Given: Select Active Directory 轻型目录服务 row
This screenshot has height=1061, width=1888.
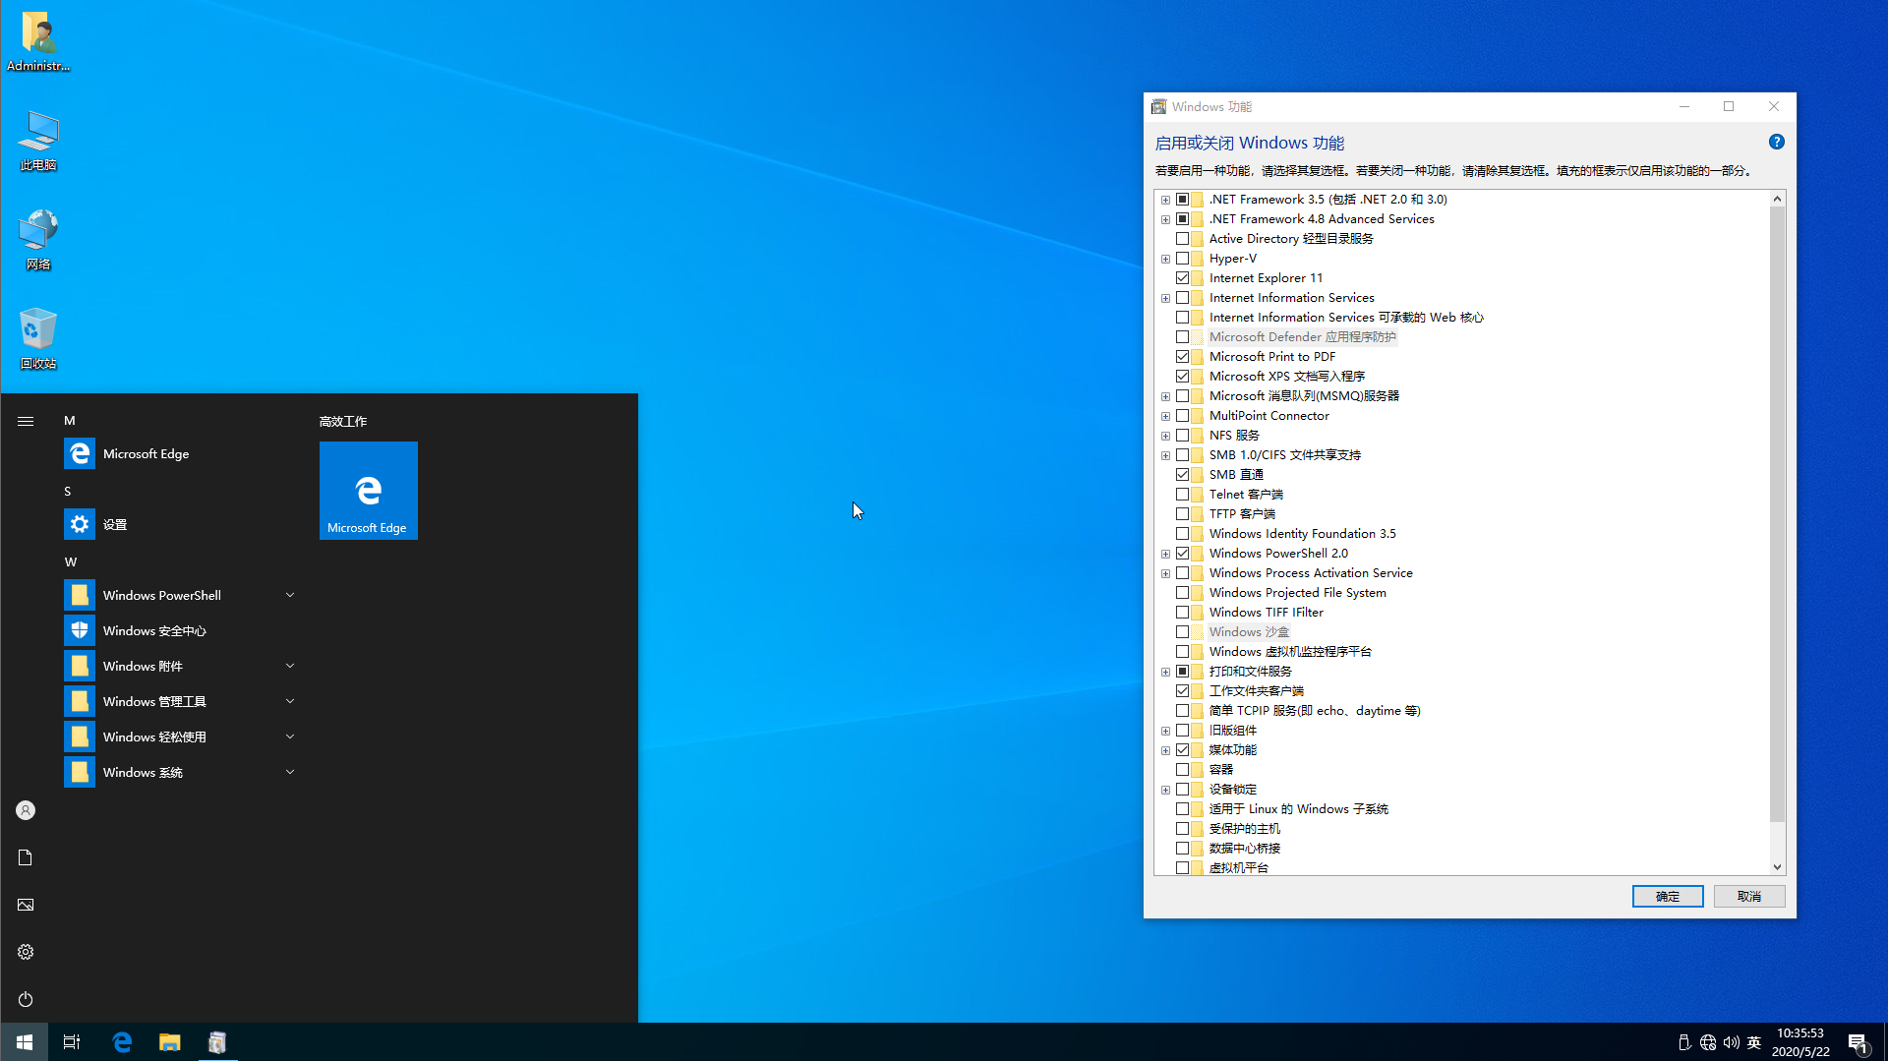Looking at the screenshot, I should [1291, 239].
